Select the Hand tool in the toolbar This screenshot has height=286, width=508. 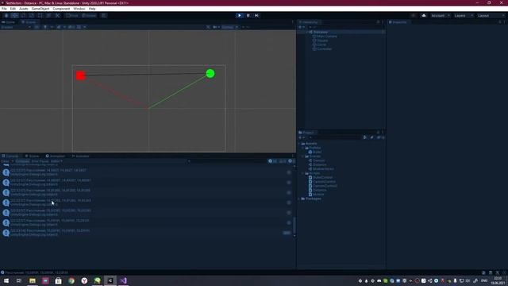click(6, 15)
